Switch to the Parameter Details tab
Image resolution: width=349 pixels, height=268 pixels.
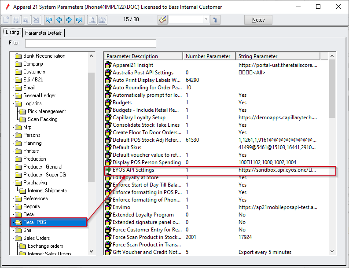44,33
